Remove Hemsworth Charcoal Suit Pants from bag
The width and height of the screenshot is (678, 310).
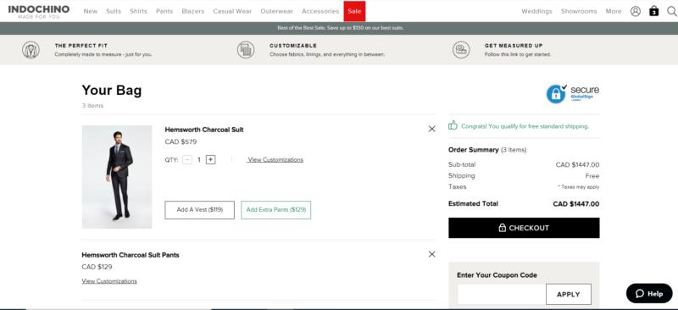click(x=431, y=254)
